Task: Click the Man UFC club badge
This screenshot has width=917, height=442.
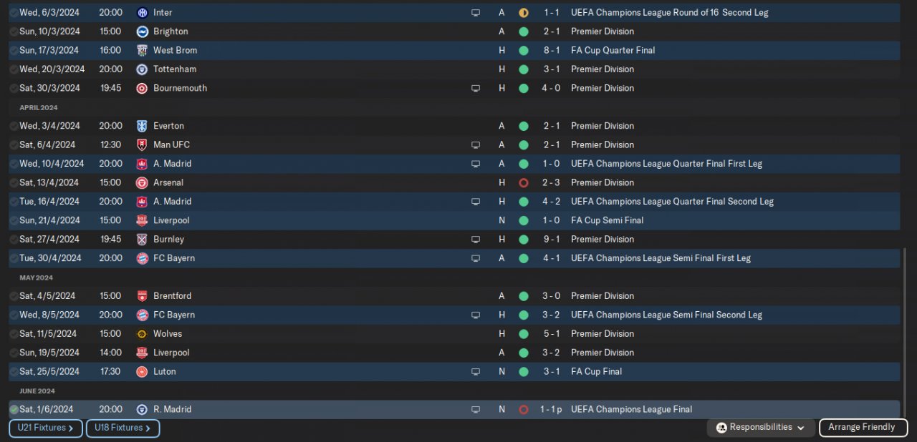Action: (x=142, y=144)
